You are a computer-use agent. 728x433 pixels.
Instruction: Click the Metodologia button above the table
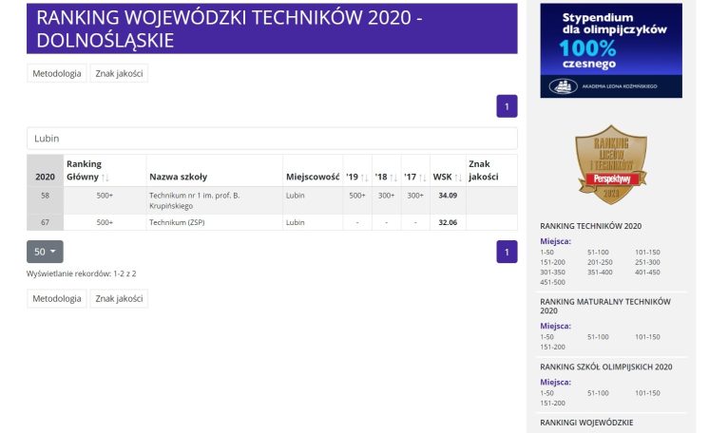(57, 73)
